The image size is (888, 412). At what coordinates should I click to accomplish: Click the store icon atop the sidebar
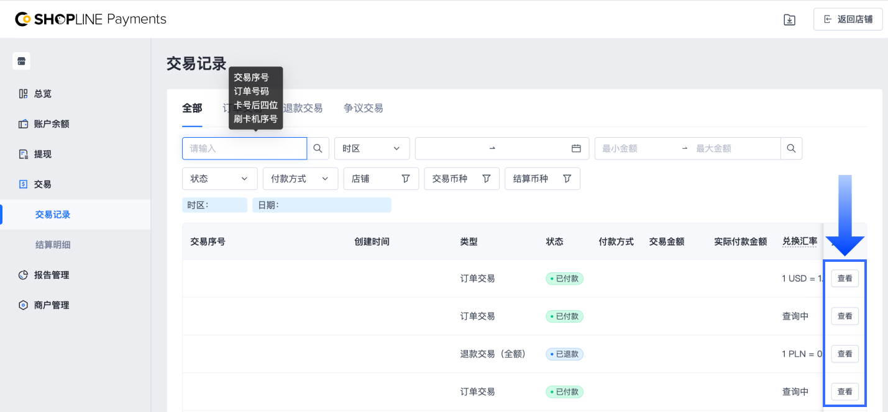pos(22,61)
